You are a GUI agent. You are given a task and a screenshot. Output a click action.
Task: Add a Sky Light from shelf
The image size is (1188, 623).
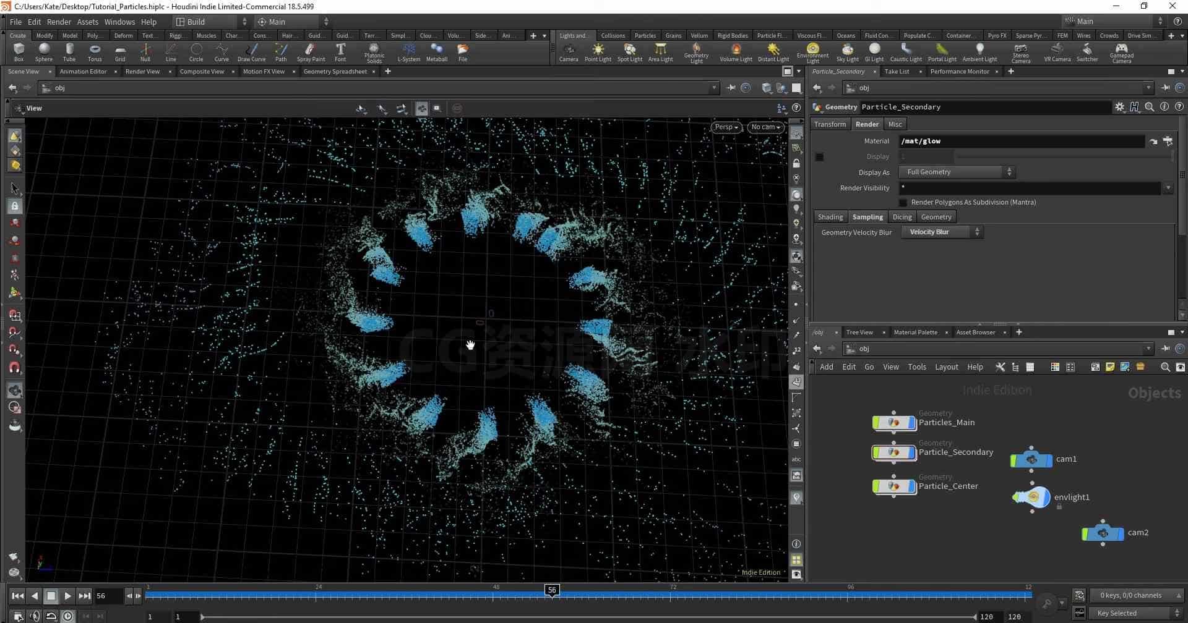point(847,53)
